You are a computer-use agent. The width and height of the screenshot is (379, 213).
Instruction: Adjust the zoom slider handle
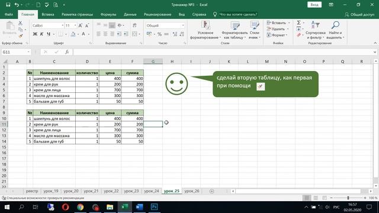coord(348,198)
